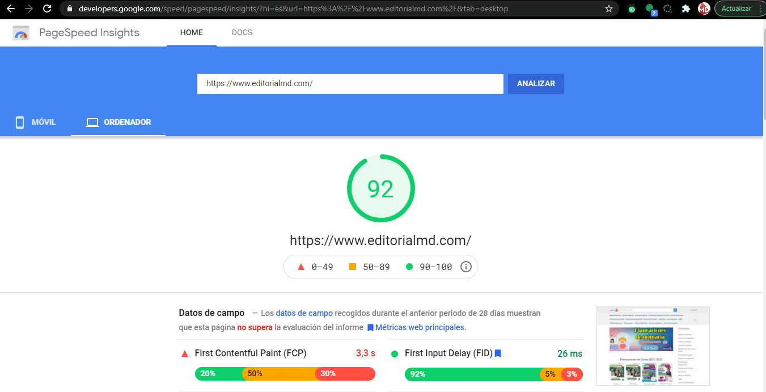Switch to the DOCS tab
766x392 pixels.
(x=242, y=32)
